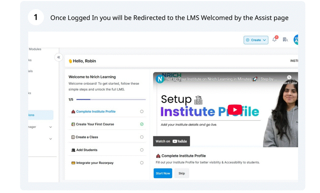The height and width of the screenshot is (193, 320).
Task: Click the Nrich channel logo on video
Action: 160,79
